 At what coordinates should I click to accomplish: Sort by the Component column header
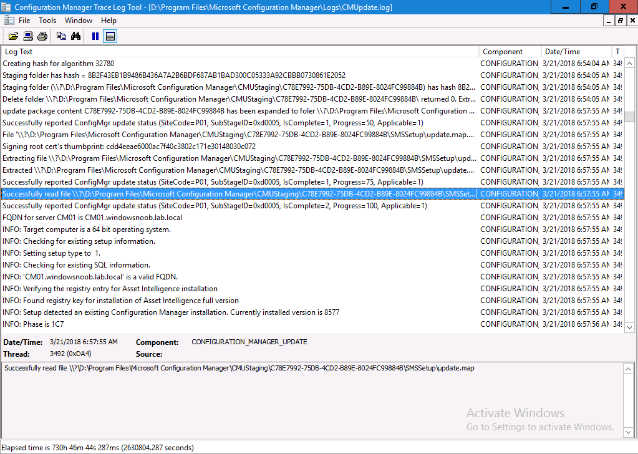pyautogui.click(x=510, y=52)
